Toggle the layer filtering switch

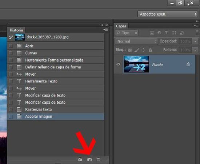pyautogui.click(x=197, y=33)
